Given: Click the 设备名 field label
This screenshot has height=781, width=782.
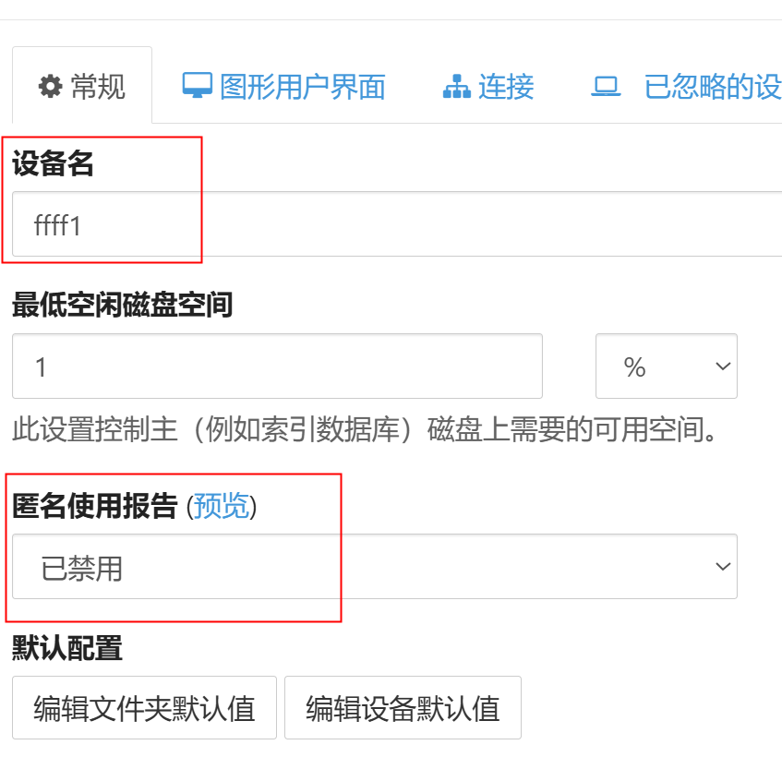Looking at the screenshot, I should (53, 164).
